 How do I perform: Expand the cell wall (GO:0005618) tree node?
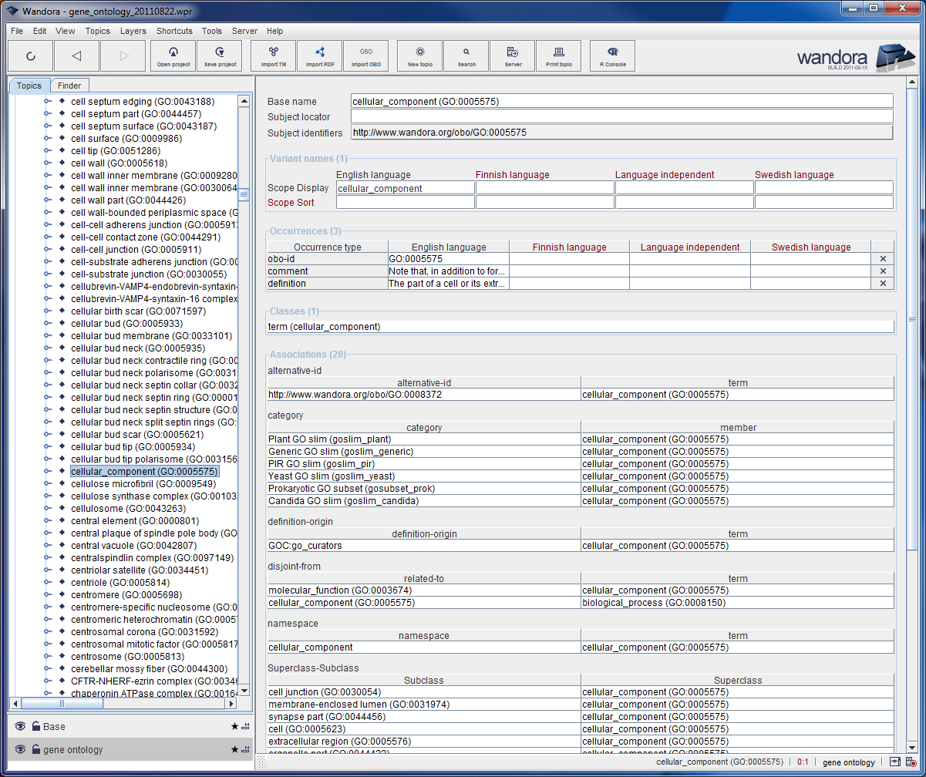coord(48,163)
